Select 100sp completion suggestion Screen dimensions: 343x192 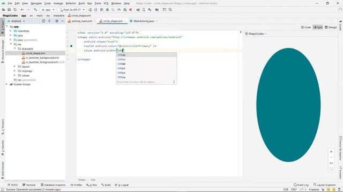[x=146, y=77]
